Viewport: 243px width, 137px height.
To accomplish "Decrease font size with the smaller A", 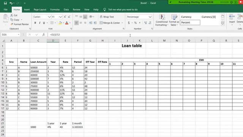I will click(69, 17).
